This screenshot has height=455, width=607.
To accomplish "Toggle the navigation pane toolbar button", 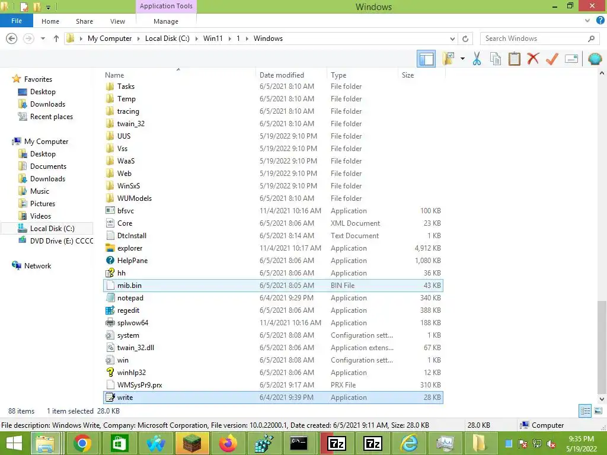I will coord(426,59).
